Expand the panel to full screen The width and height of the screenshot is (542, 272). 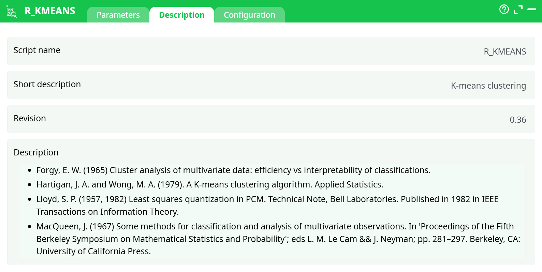[x=518, y=10]
